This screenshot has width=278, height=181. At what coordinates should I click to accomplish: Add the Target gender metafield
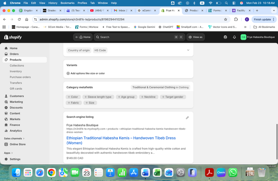(x=173, y=97)
